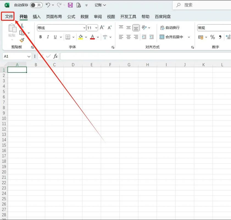Open the font color dropdown arrow
The image size is (231, 220).
(x=98, y=37)
